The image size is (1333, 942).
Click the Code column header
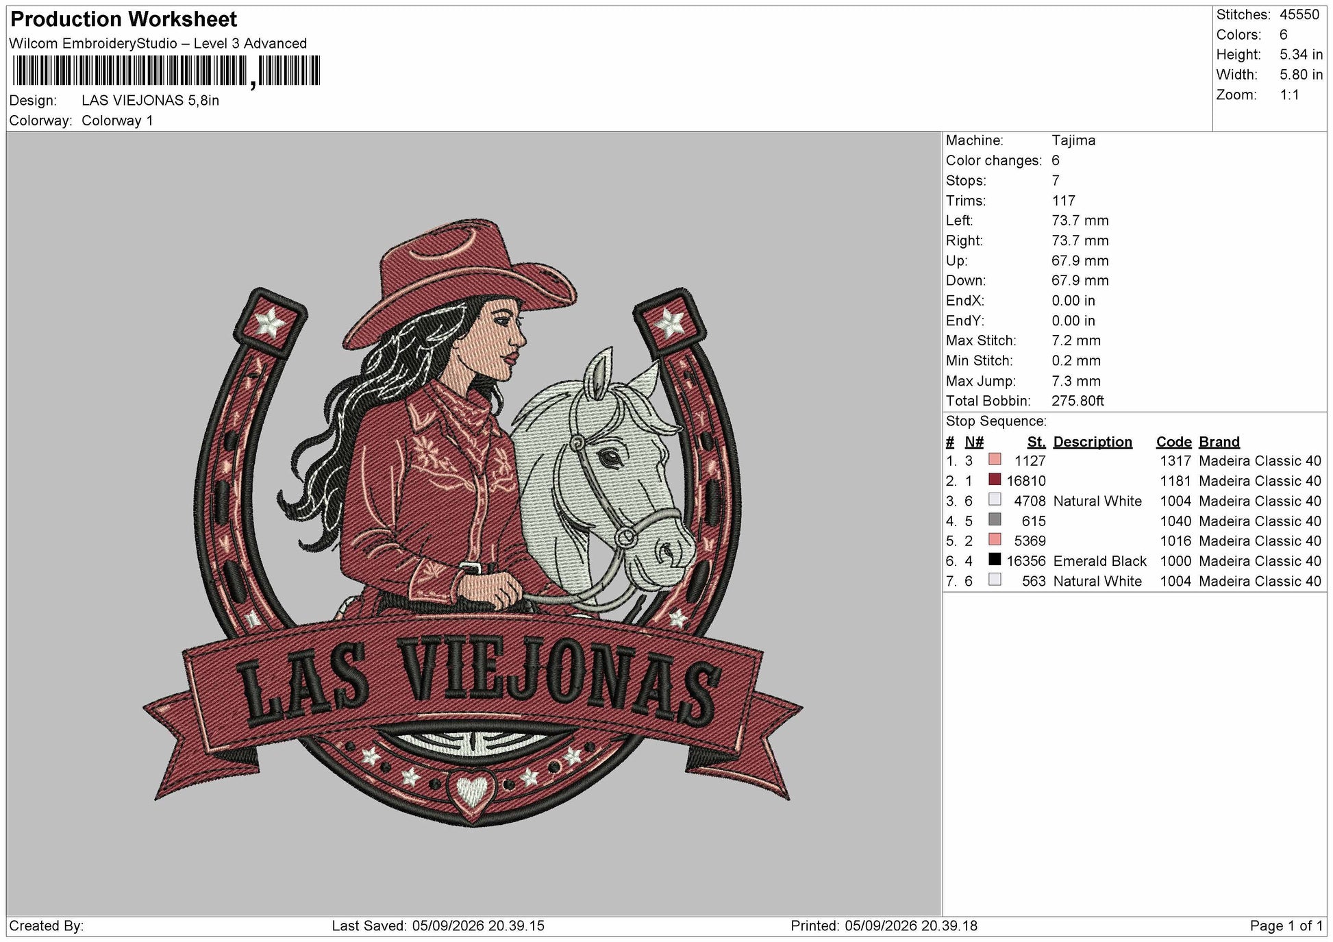[1173, 442]
